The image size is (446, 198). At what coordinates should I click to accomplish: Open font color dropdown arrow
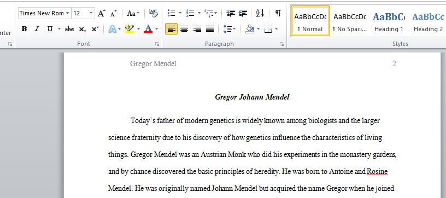pos(156,29)
